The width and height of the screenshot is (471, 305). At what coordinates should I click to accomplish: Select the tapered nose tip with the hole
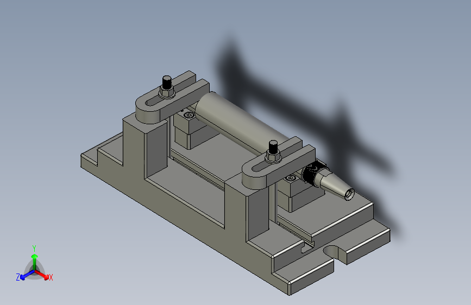point(337,185)
